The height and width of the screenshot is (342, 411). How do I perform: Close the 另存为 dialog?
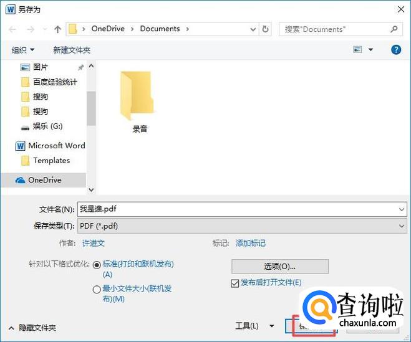[x=401, y=9]
